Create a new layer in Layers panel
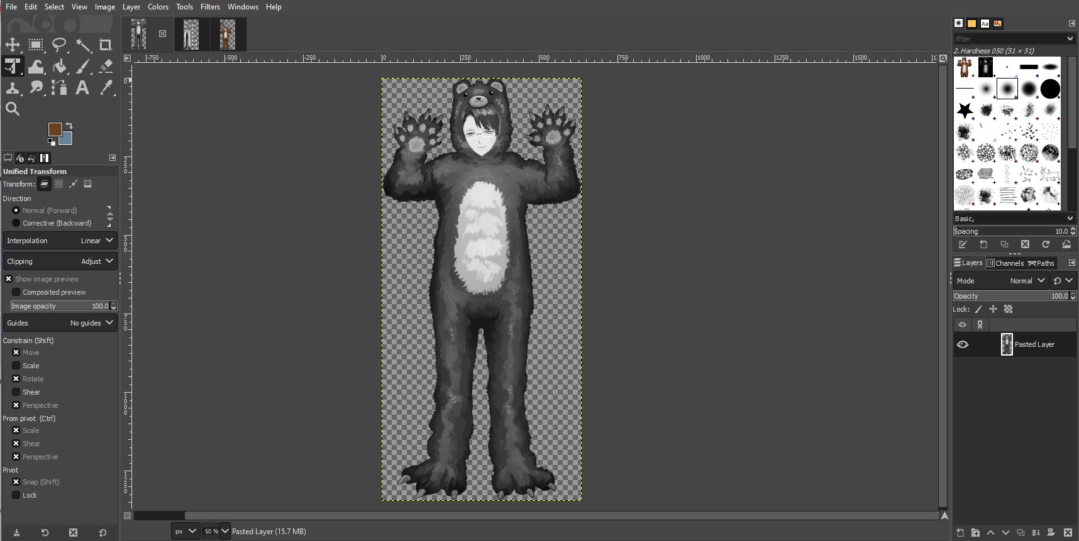This screenshot has height=541, width=1079. pyautogui.click(x=960, y=533)
